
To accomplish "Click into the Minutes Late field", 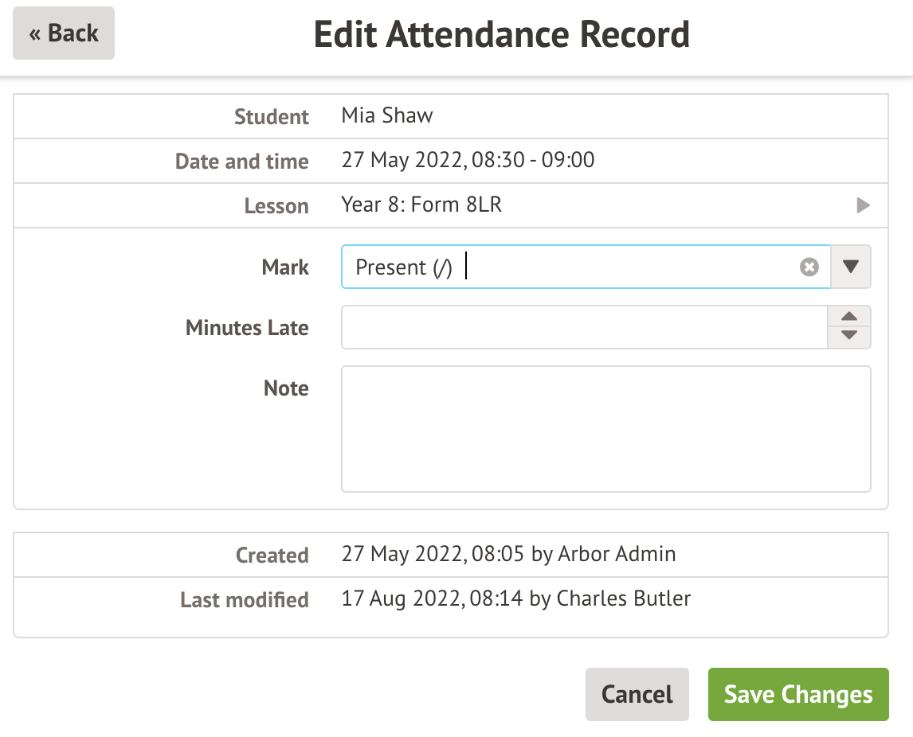I will coord(584,327).
